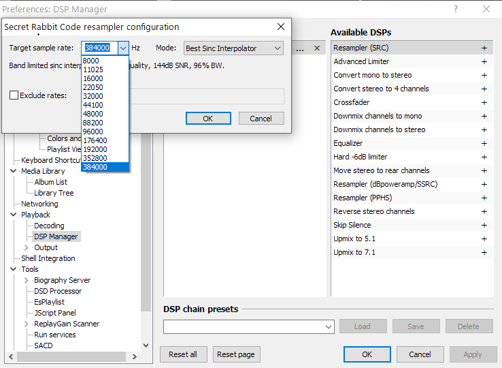Open the Target sample rate dropdown arrow
502x368 pixels.
pyautogui.click(x=123, y=48)
